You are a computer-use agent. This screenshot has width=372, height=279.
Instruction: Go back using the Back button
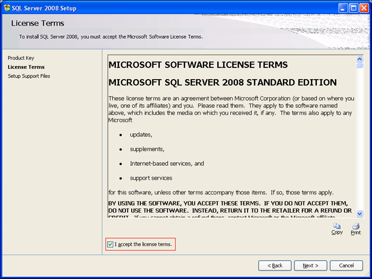point(274,265)
